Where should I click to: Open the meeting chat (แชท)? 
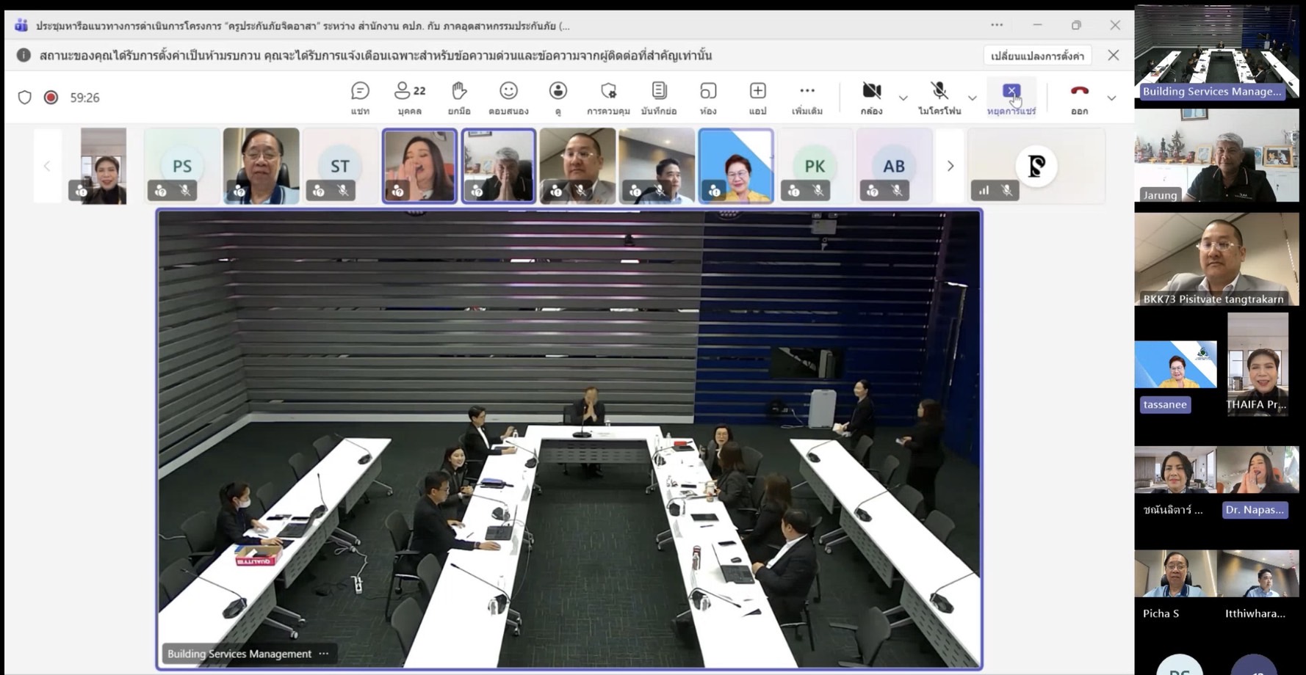coord(360,97)
